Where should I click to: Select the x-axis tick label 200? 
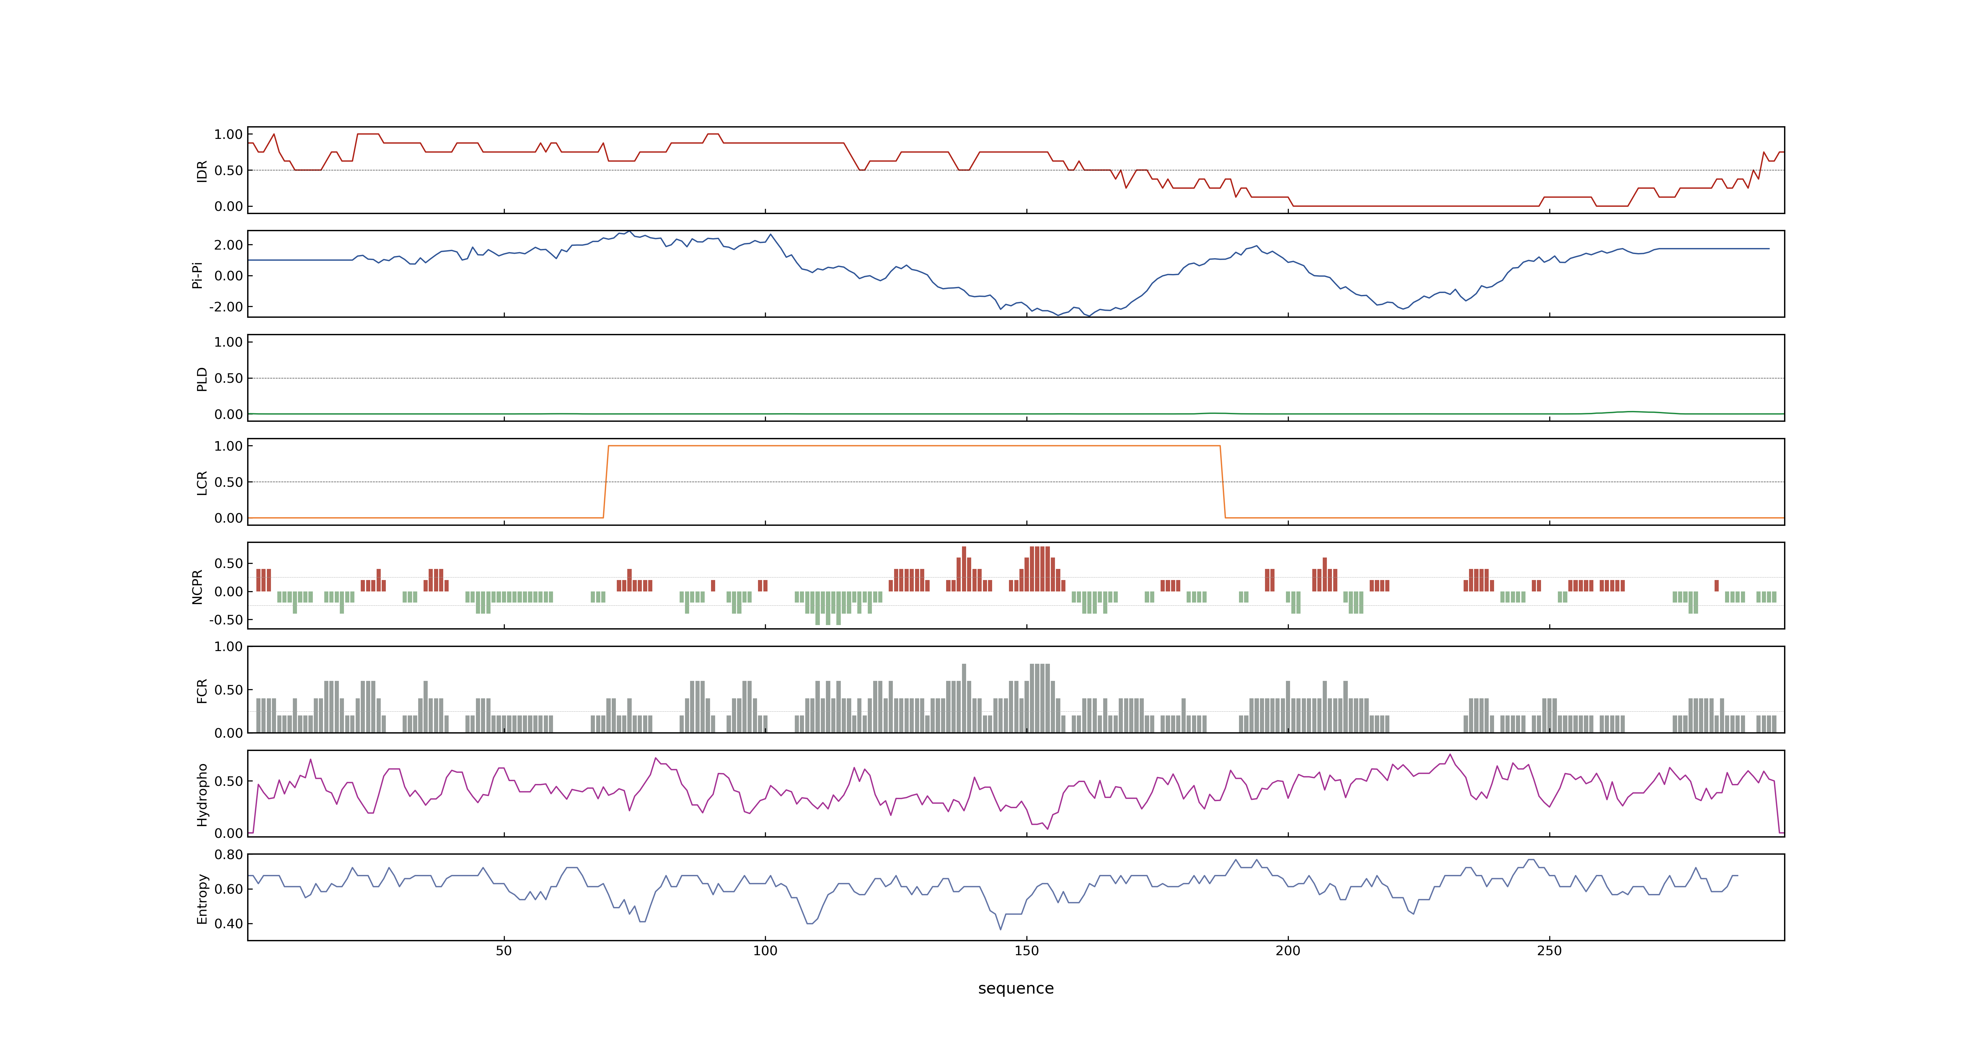click(x=1288, y=951)
